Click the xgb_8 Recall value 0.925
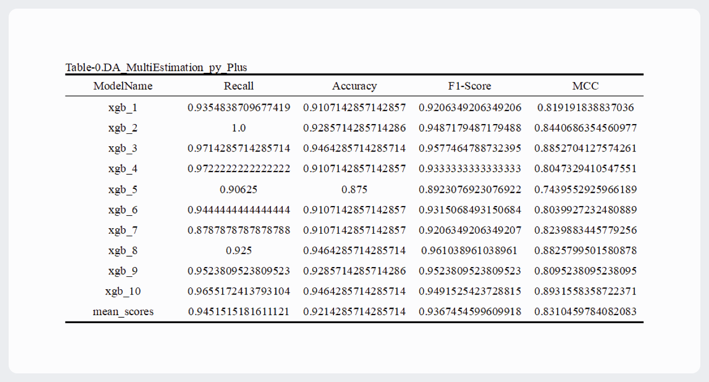 point(239,251)
